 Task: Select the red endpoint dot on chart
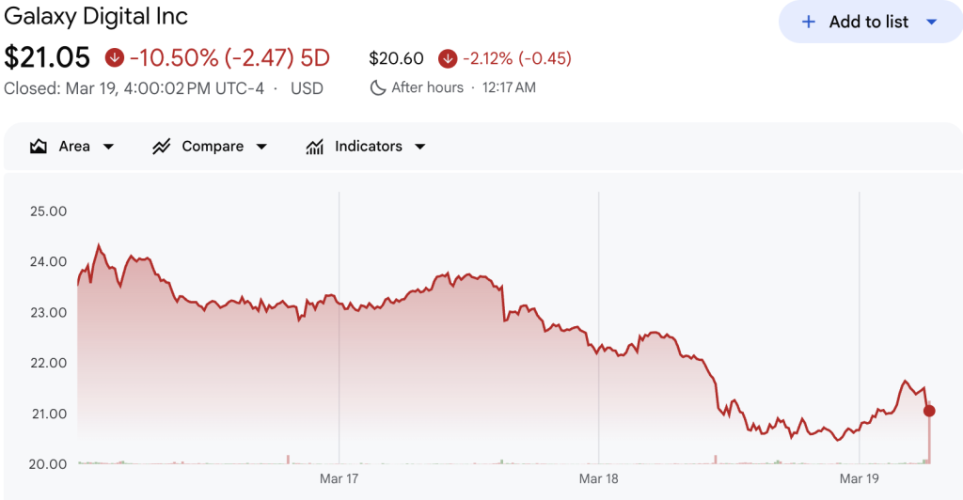pyautogui.click(x=929, y=411)
